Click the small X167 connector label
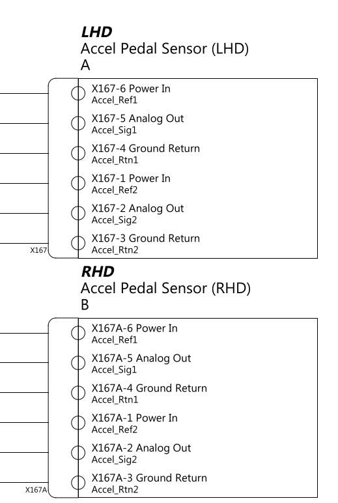The image size is (338, 503). coord(38,251)
